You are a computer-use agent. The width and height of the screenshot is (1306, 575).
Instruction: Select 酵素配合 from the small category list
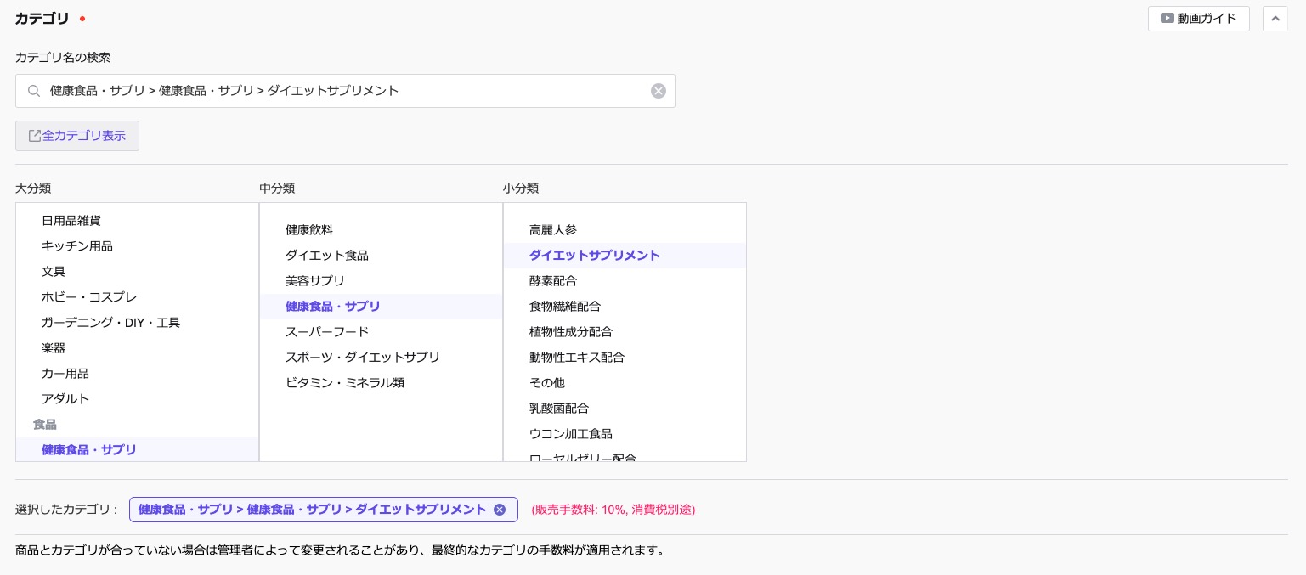[553, 281]
